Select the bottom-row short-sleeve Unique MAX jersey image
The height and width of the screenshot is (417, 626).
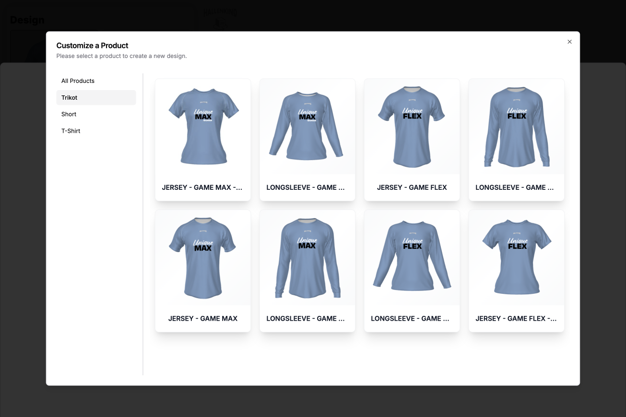203,257
